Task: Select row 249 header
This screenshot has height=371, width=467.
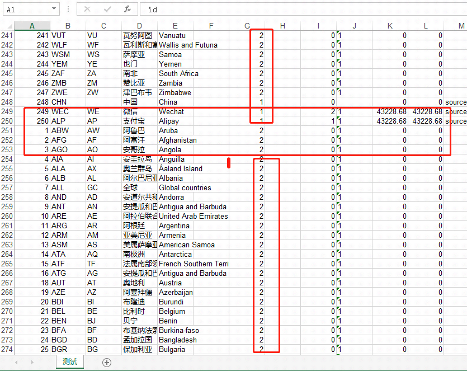Action: coord(8,111)
